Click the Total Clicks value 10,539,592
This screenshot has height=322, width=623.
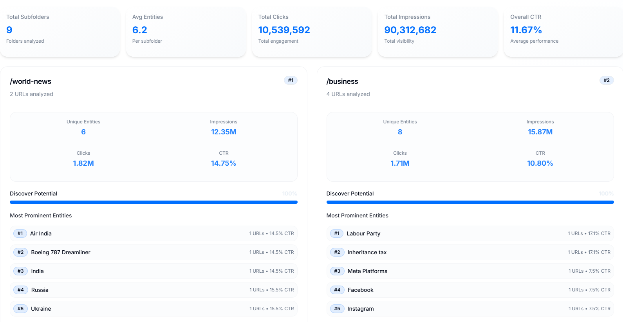tap(284, 30)
